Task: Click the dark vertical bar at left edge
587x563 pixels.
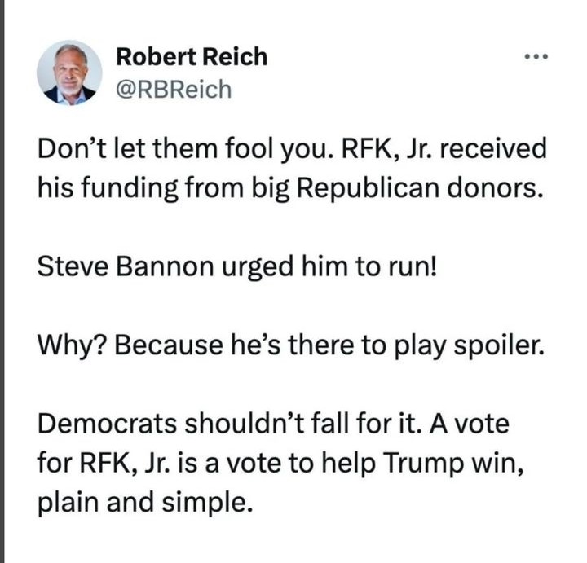Action: 2,281
